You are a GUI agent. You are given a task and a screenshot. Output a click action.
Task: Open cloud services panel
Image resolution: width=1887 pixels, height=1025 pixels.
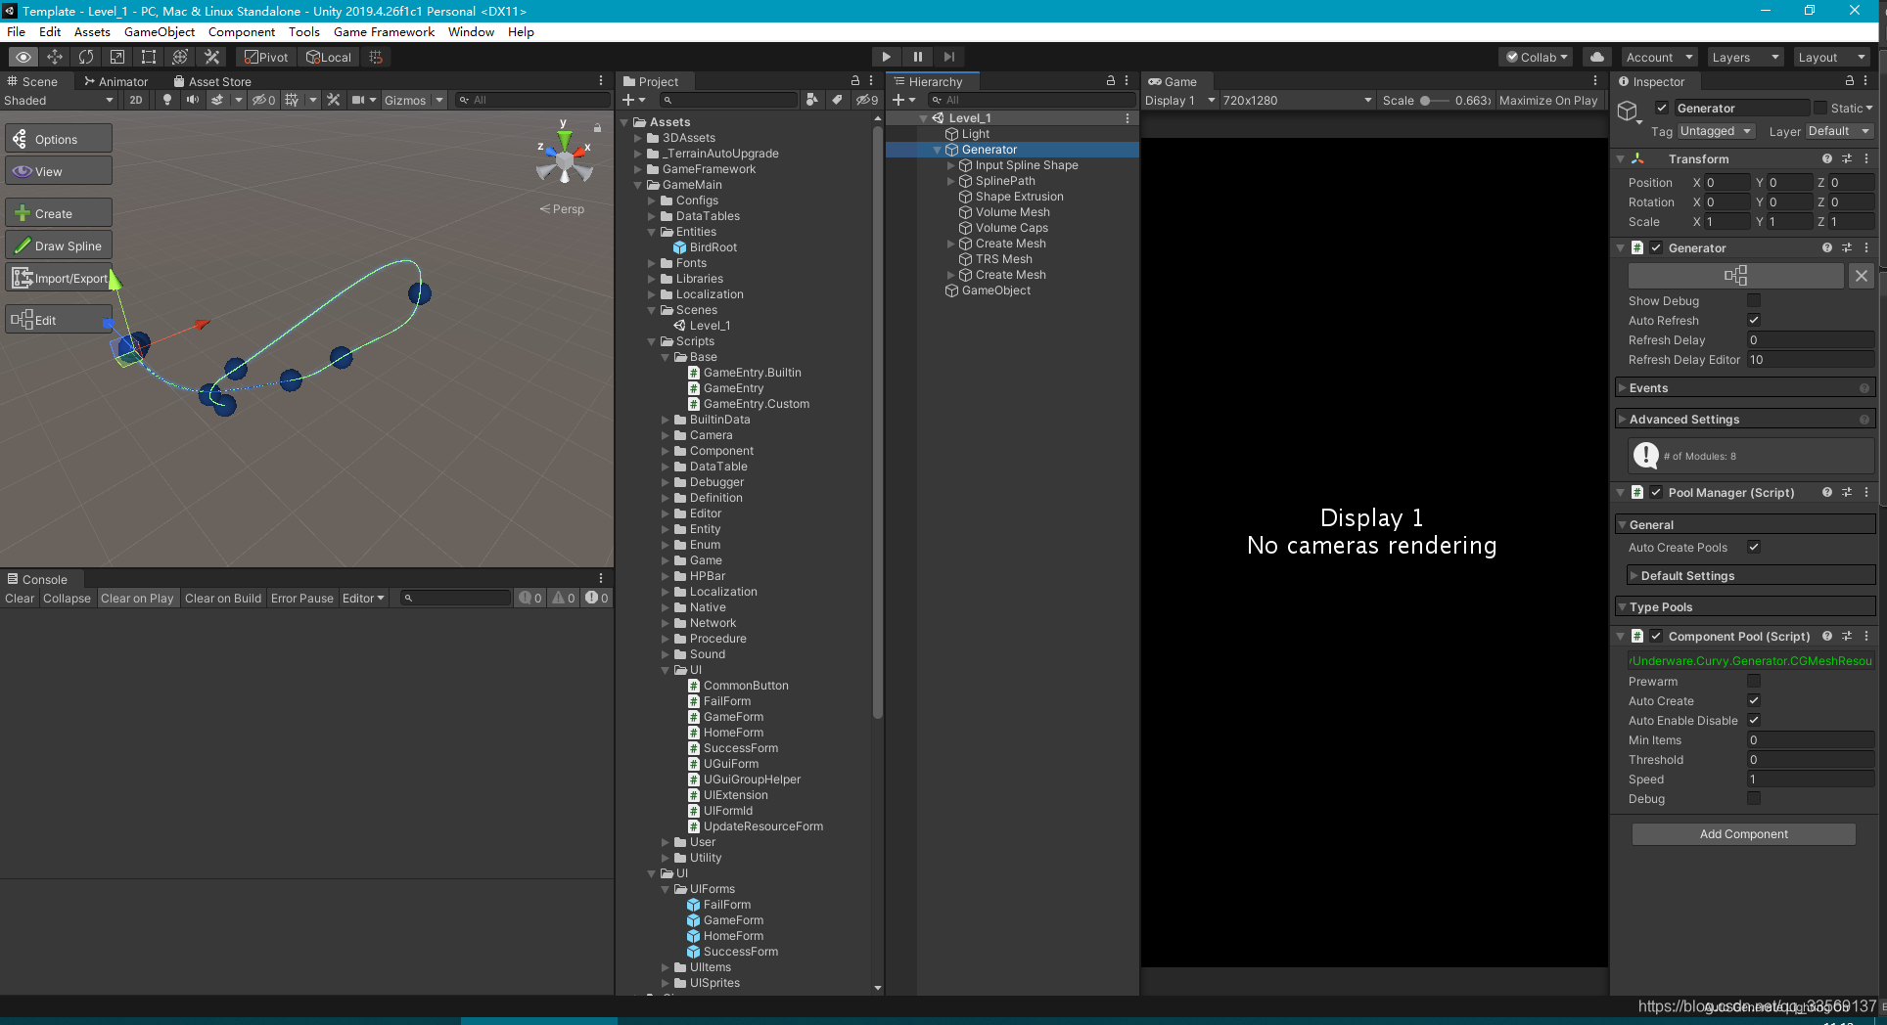(x=1597, y=57)
